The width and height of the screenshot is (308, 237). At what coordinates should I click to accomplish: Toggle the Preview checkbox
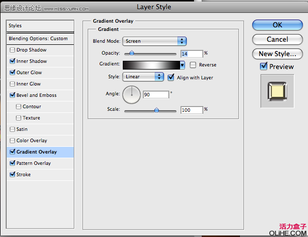click(264, 66)
